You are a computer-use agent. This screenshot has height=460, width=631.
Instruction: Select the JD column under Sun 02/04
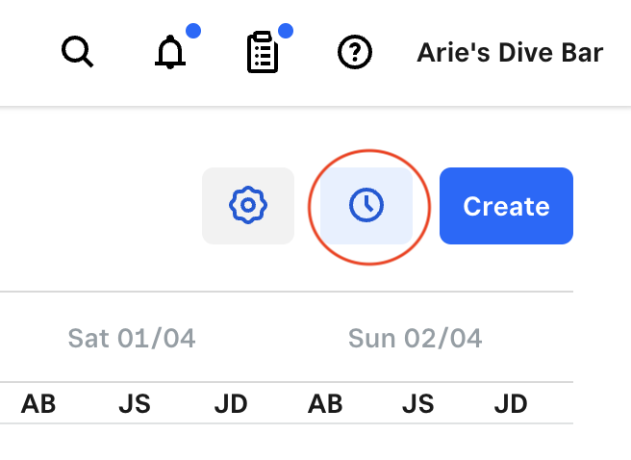(511, 404)
